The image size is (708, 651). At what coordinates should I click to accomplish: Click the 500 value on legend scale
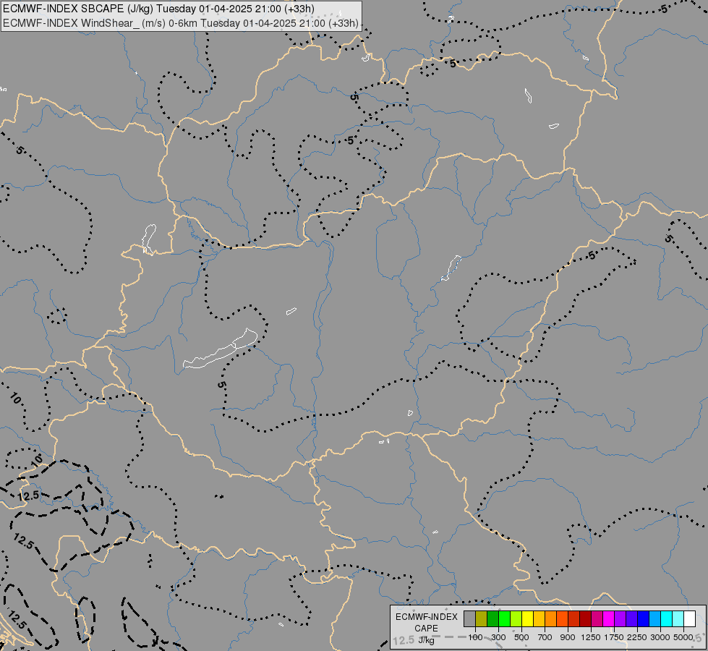[x=521, y=637]
